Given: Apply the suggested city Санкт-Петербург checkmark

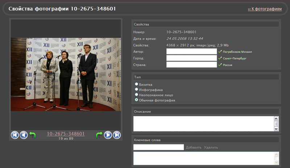Looking at the screenshot, I should [x=220, y=58].
